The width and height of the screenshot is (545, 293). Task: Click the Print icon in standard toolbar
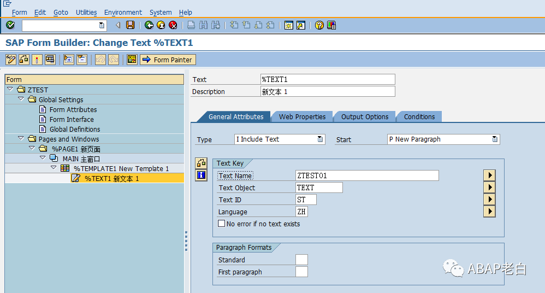(x=191, y=25)
